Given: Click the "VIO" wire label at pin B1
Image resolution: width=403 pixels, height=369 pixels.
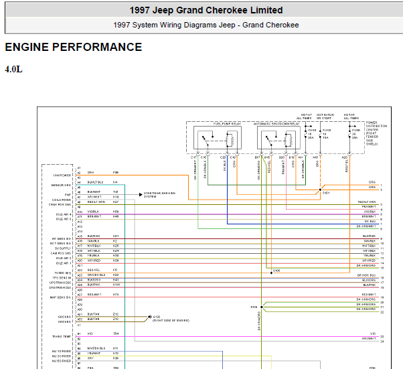Looking at the screenshot, I should click(90, 334).
